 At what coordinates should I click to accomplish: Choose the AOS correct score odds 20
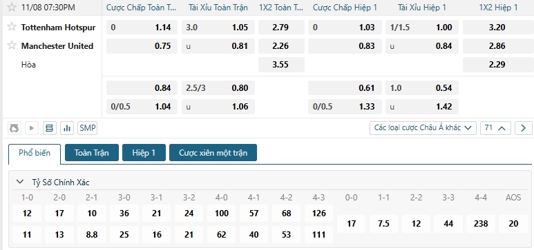(513, 224)
